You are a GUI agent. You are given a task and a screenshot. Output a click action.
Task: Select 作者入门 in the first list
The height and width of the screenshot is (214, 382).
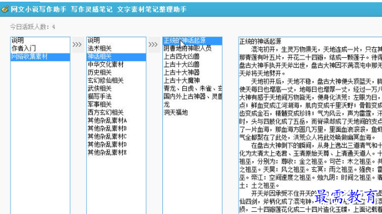pyautogui.click(x=40, y=48)
